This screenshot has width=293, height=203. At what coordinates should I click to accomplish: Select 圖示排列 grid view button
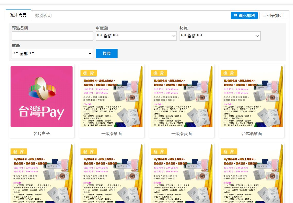click(244, 15)
